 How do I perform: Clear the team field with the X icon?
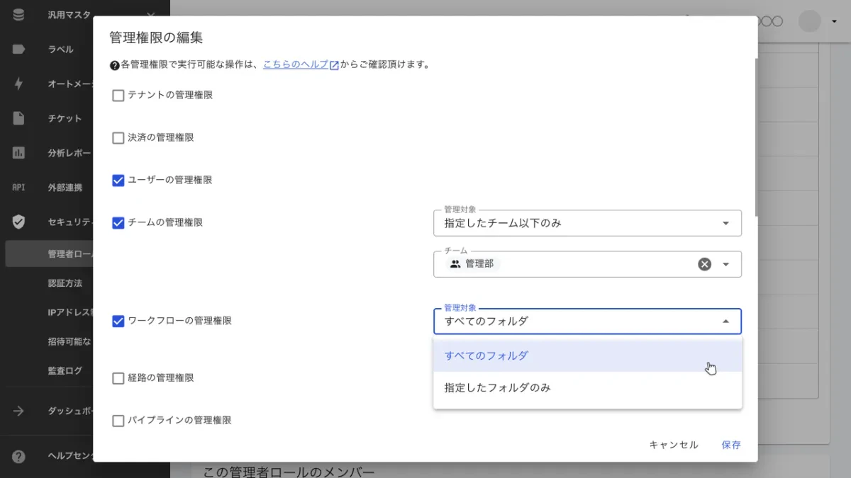(704, 264)
